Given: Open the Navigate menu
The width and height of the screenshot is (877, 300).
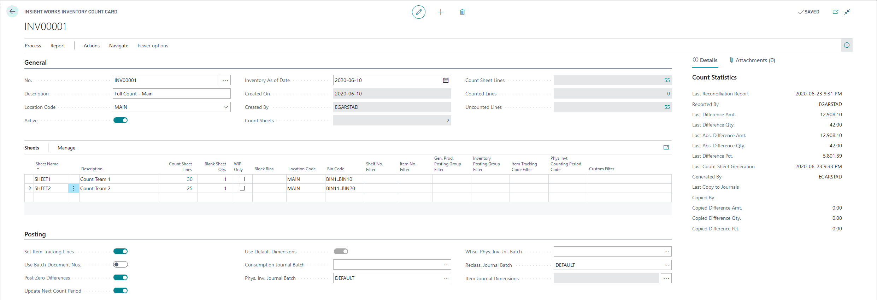Looking at the screenshot, I should click(x=119, y=46).
